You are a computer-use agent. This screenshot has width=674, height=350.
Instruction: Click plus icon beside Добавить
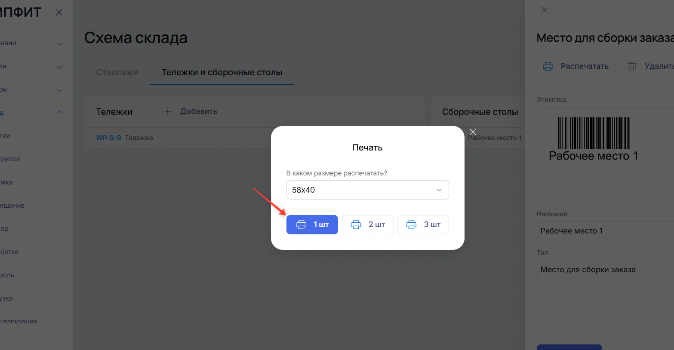[x=168, y=111]
